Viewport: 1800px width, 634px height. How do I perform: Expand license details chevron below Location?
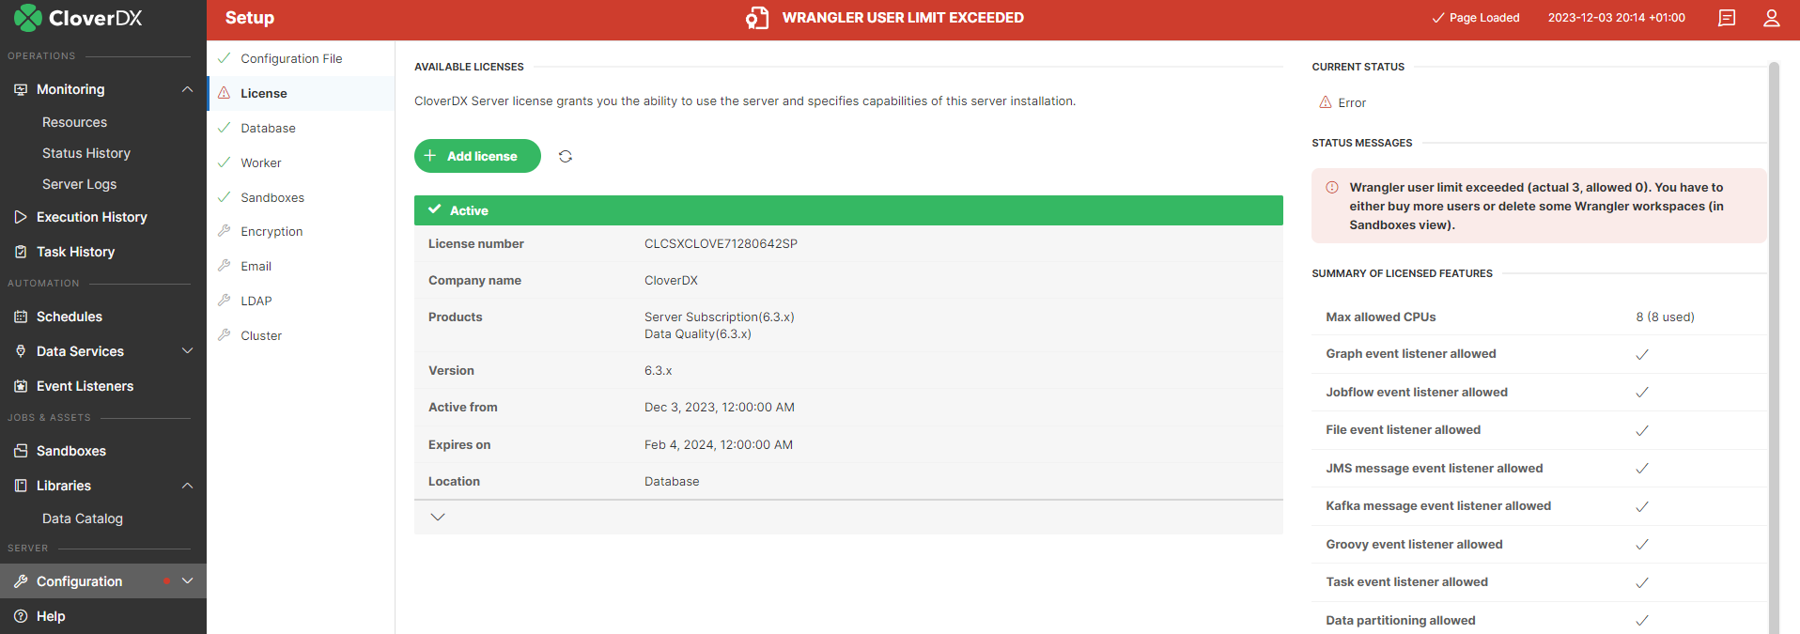pyautogui.click(x=438, y=517)
